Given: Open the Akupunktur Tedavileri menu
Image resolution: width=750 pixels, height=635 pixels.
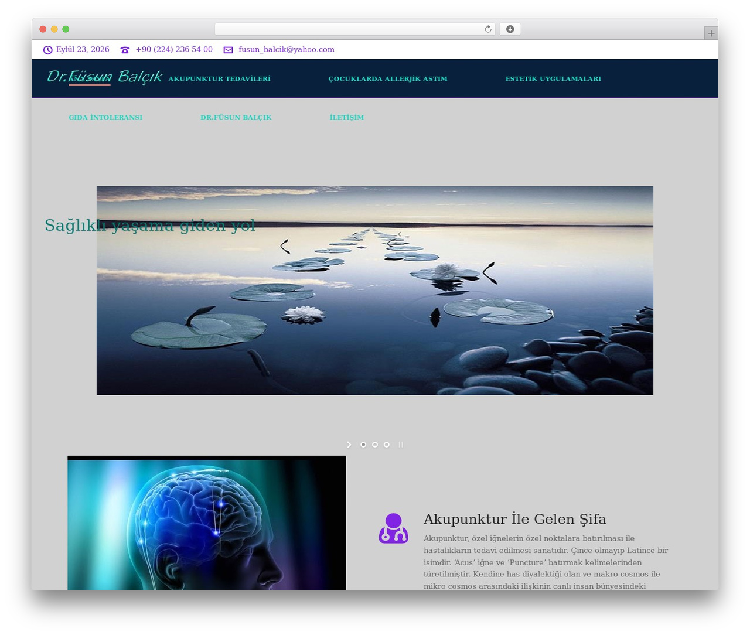Looking at the screenshot, I should [219, 78].
